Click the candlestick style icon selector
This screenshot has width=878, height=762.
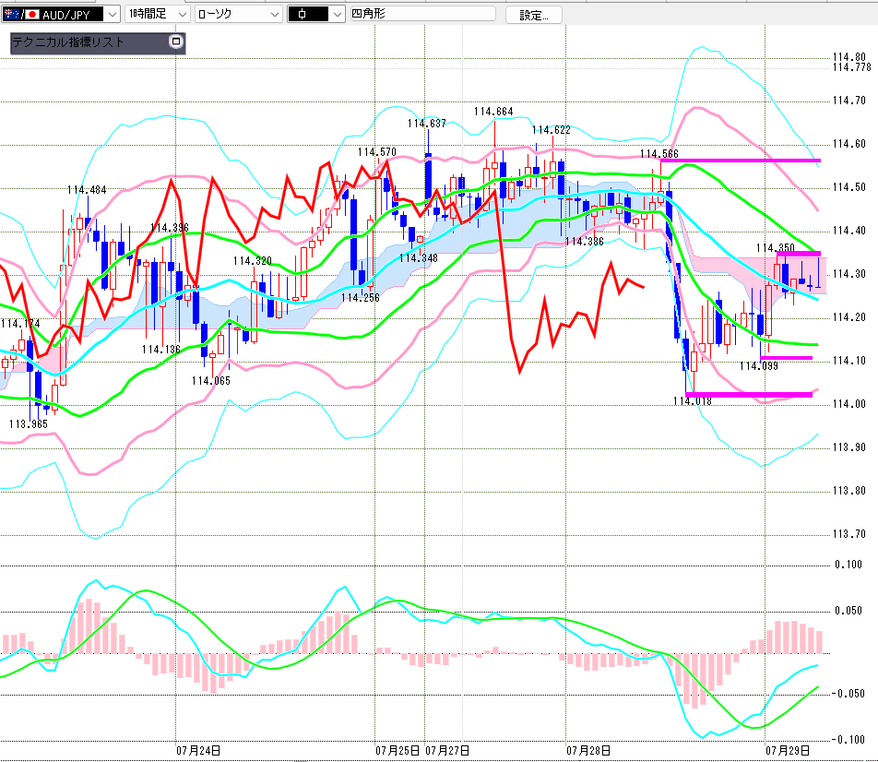coord(315,14)
